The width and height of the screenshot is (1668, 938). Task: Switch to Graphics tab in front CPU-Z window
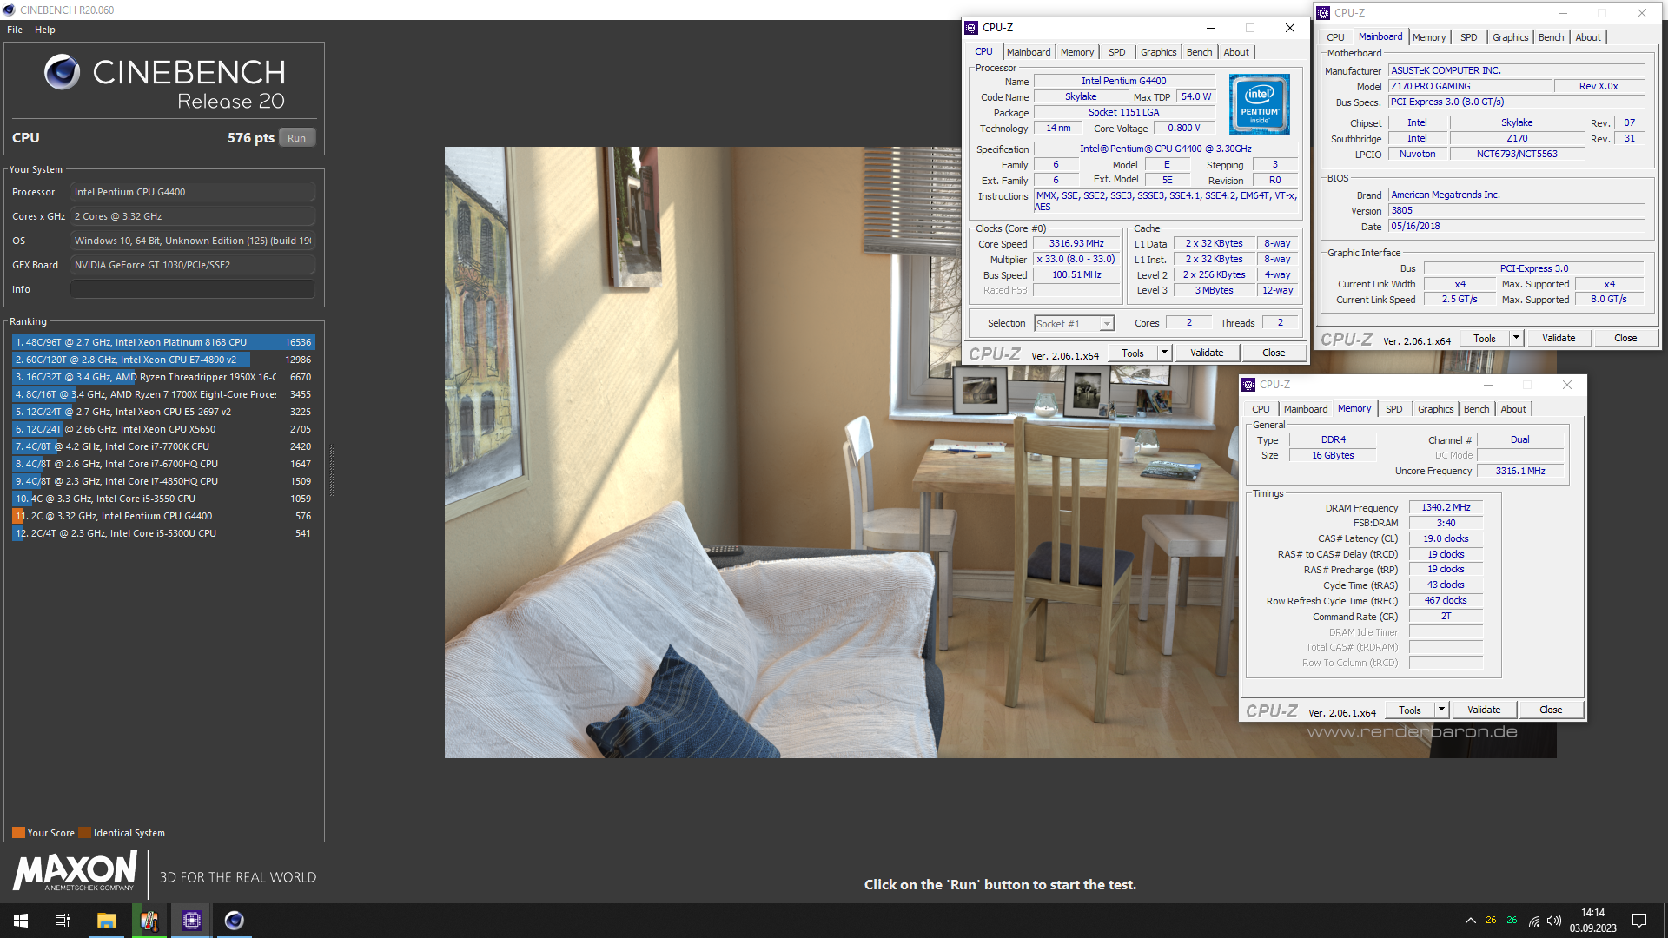pyautogui.click(x=1159, y=52)
